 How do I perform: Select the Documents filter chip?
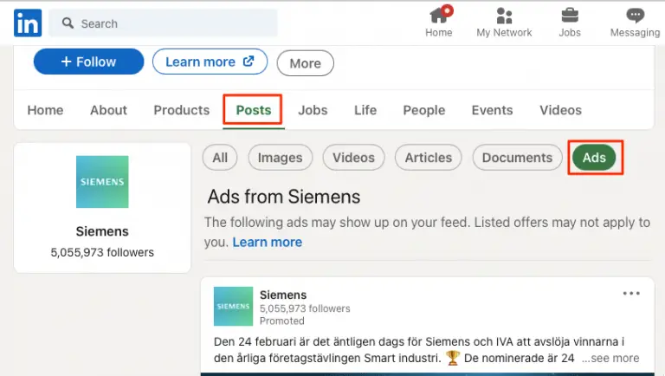click(x=517, y=158)
